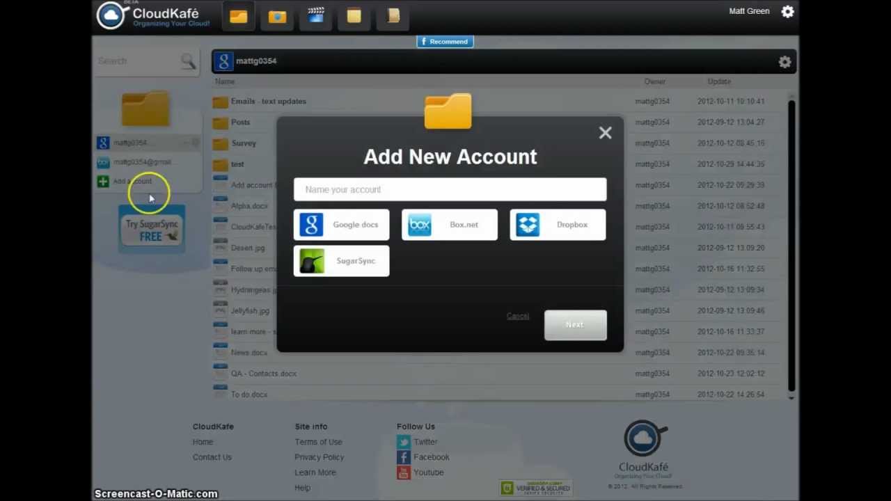Click the Verified & Secured badge
The height and width of the screenshot is (501, 891).
(536, 488)
